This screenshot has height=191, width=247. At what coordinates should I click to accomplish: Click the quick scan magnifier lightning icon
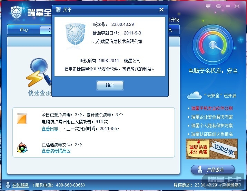pyautogui.click(x=39, y=72)
